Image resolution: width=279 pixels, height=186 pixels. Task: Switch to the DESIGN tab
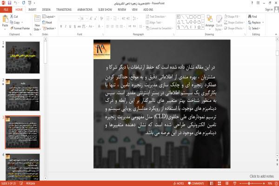point(46,10)
